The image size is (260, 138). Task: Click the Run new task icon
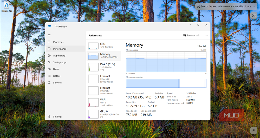pos(184,35)
